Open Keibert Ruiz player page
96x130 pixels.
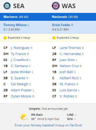tap(69, 78)
